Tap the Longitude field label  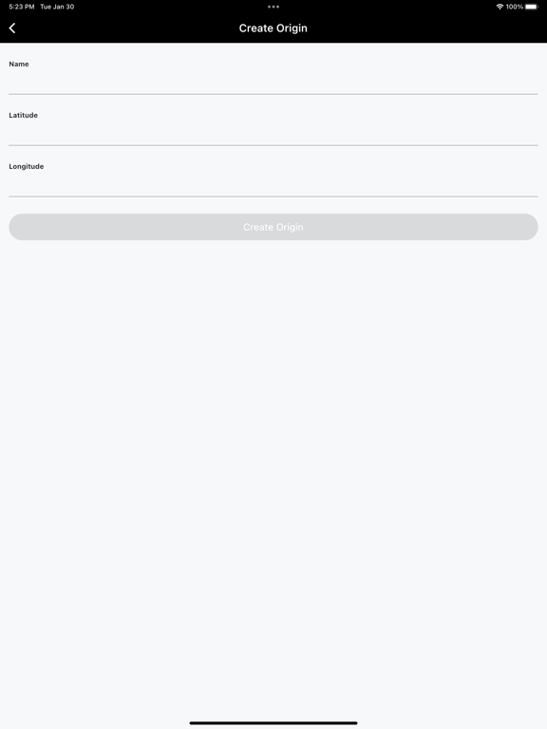pos(26,166)
